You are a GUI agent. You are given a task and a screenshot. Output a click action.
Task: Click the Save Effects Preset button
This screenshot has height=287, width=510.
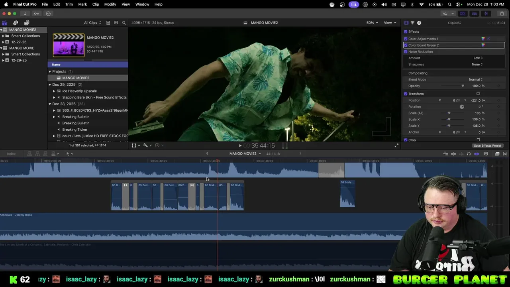487,146
